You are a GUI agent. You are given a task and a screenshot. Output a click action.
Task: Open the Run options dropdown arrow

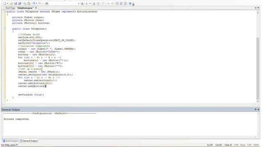coord(90,4)
